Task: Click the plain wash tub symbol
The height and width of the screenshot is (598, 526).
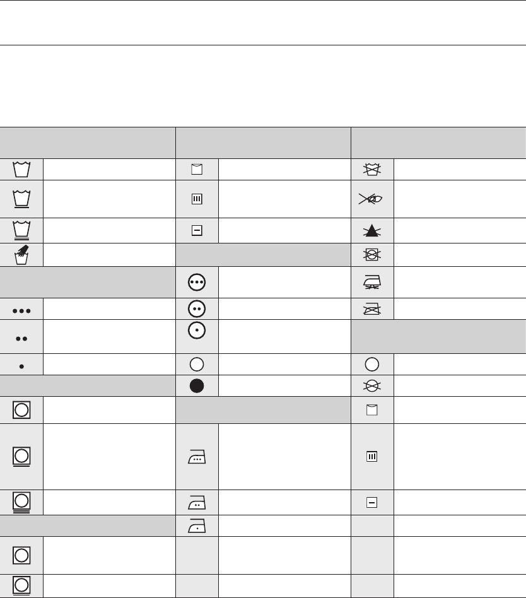Action: [x=22, y=169]
